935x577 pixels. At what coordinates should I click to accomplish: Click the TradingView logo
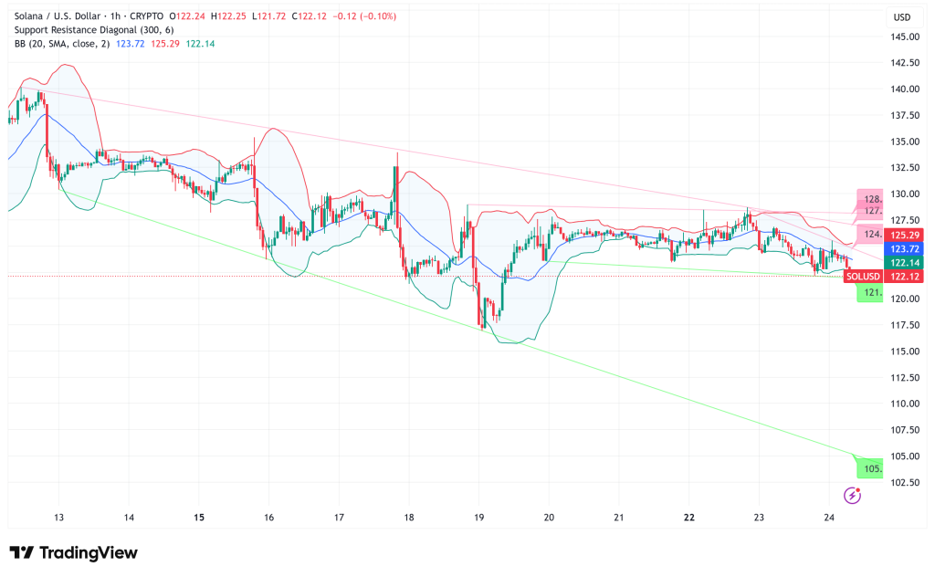(73, 553)
